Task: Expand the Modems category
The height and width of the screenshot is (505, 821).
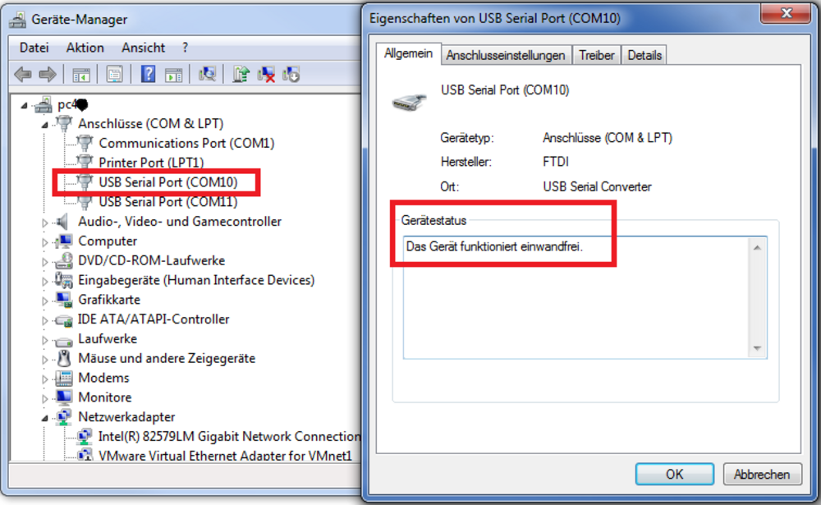Action: (x=46, y=379)
